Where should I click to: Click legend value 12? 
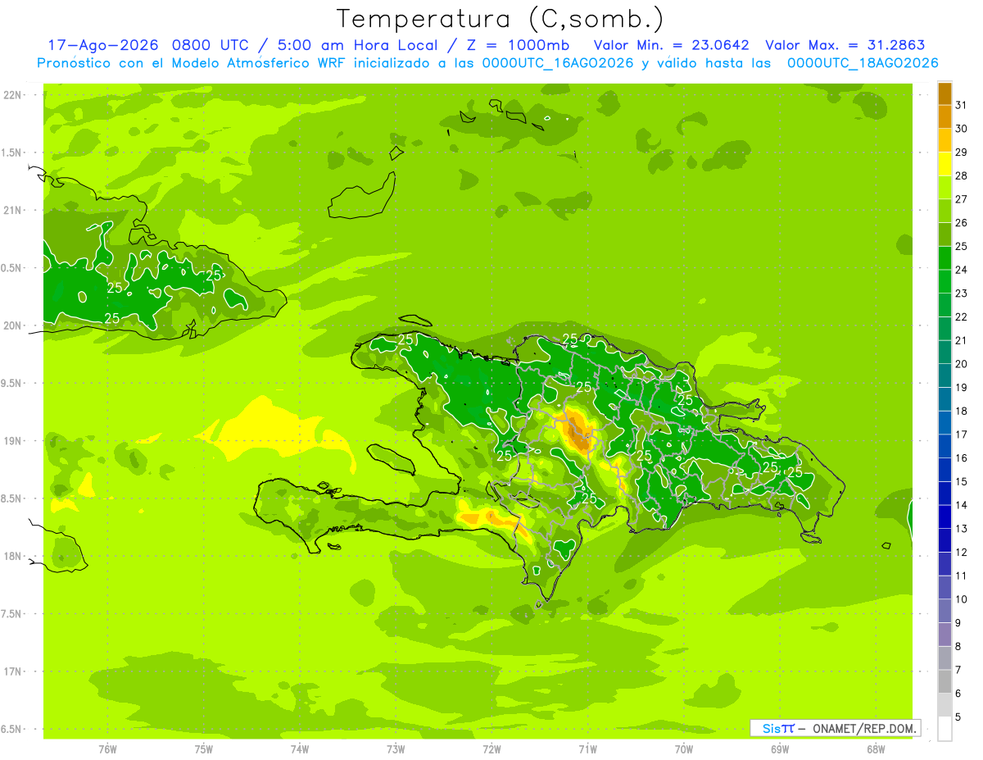point(962,553)
